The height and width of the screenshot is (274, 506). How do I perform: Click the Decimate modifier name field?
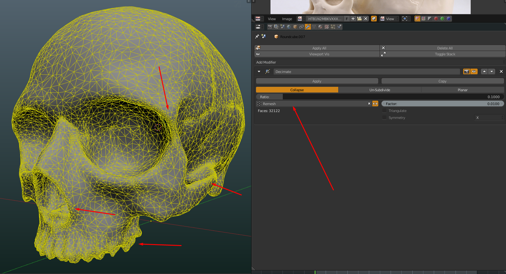click(367, 71)
